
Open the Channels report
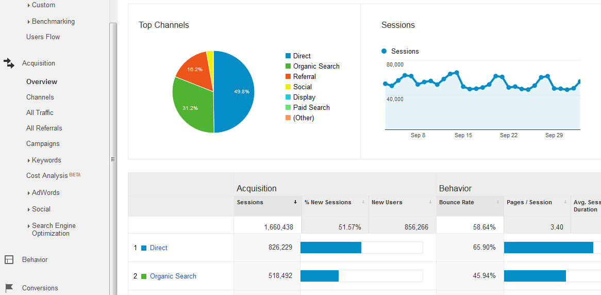pyautogui.click(x=40, y=97)
